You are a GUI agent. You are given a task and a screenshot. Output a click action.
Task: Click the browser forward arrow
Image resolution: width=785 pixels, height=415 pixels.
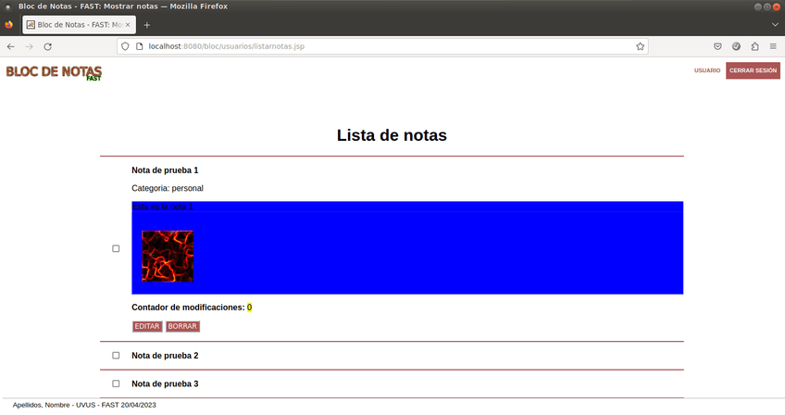29,46
